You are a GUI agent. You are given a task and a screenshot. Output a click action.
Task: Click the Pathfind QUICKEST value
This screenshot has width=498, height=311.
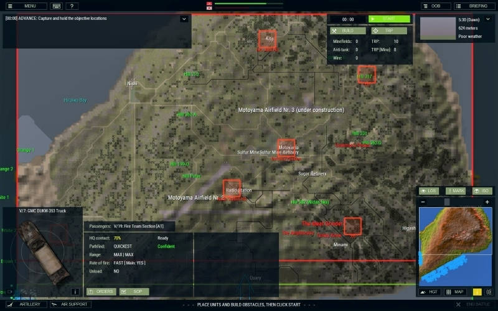pos(123,246)
